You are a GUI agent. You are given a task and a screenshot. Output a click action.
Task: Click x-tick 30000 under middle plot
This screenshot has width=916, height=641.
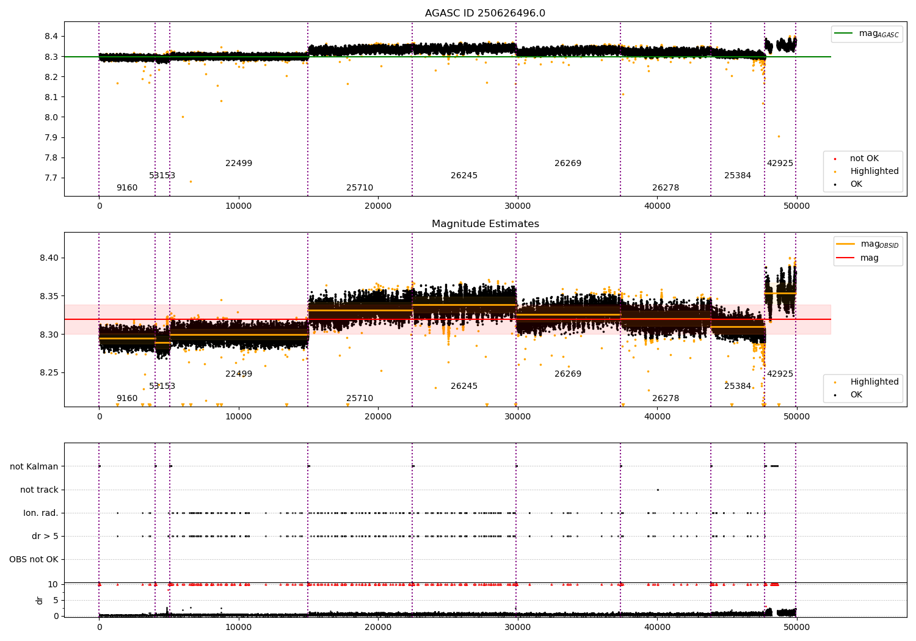[517, 417]
